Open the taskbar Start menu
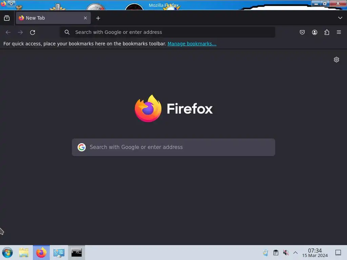The image size is (347, 260). 7,253
